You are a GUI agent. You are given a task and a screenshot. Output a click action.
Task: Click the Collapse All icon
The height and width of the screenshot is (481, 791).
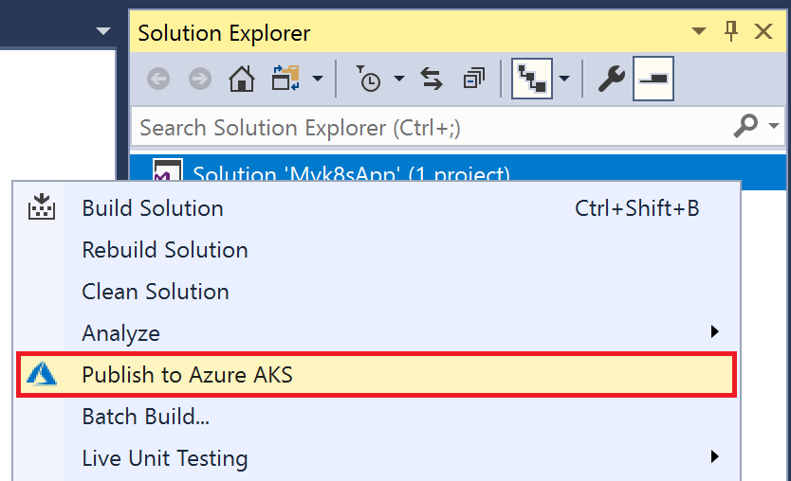click(x=474, y=80)
